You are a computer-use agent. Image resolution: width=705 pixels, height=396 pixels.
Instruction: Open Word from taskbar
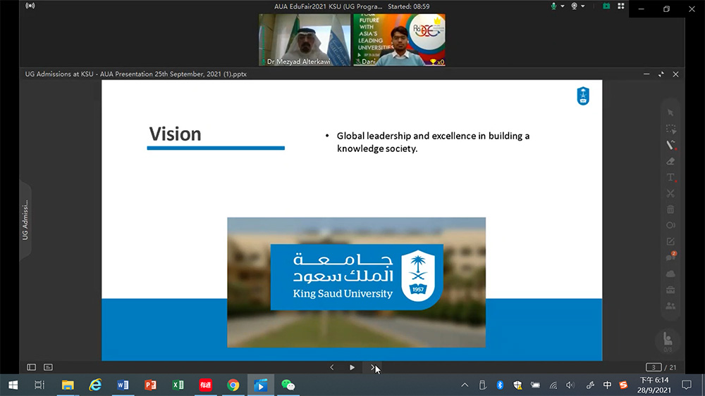point(123,385)
